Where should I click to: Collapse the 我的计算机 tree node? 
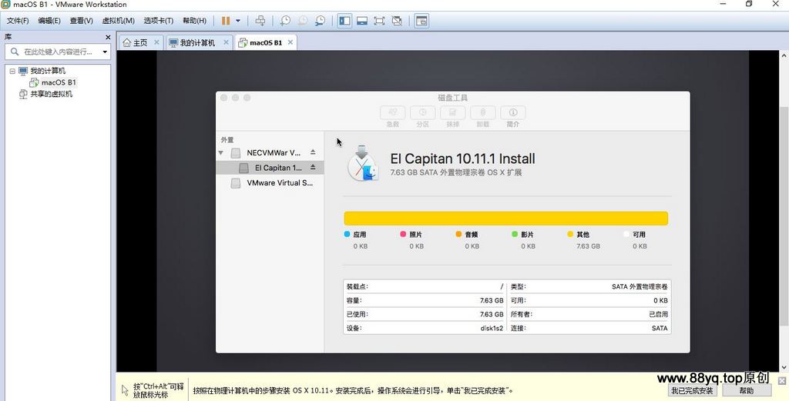click(x=12, y=72)
